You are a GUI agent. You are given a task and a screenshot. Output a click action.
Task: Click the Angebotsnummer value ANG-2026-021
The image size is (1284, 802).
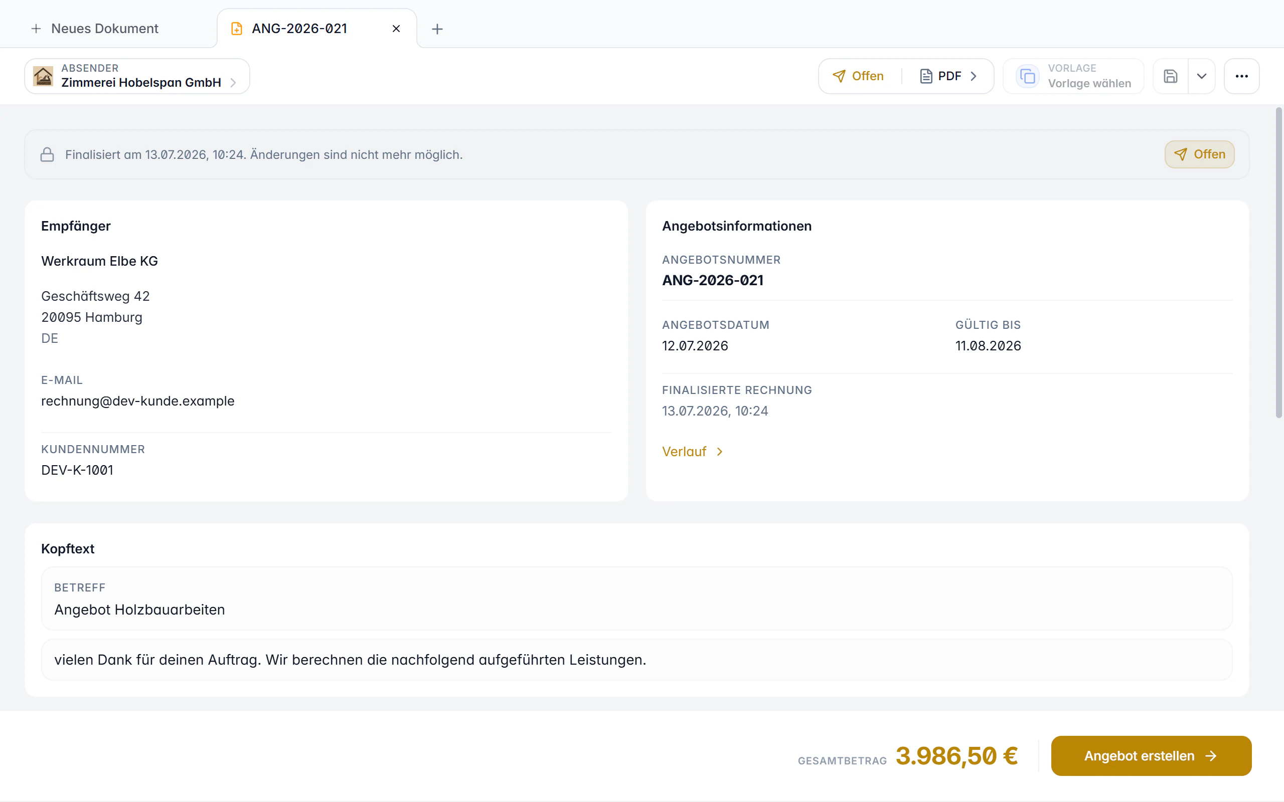point(713,280)
